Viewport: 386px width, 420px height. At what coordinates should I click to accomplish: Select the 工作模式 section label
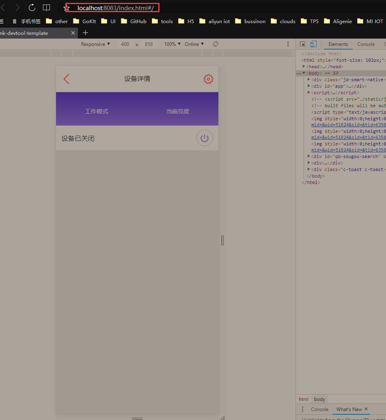click(96, 111)
